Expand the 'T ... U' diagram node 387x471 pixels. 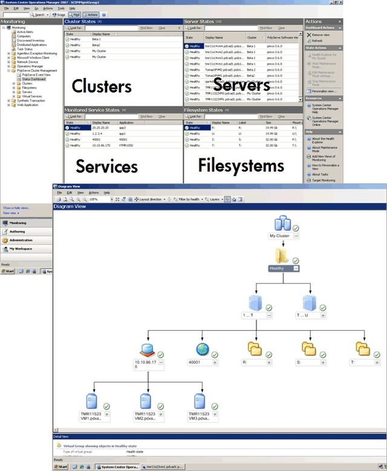pyautogui.click(x=323, y=316)
